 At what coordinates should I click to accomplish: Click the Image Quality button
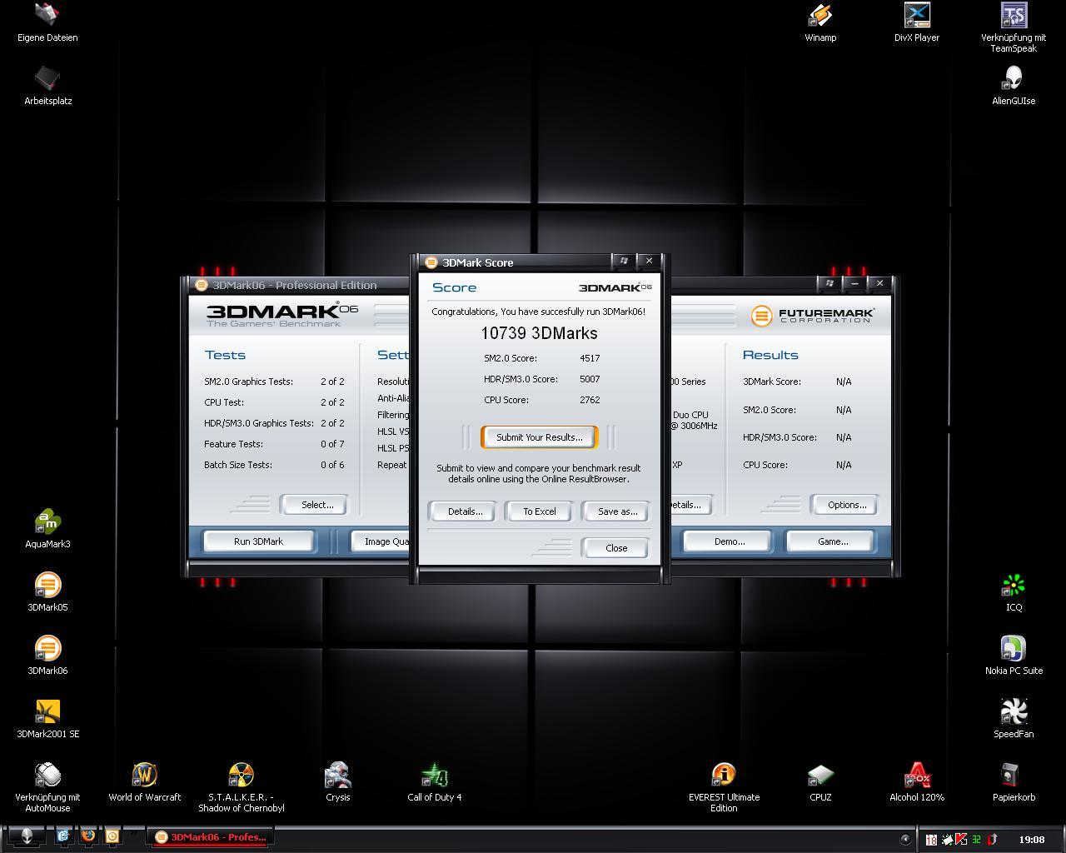point(381,541)
